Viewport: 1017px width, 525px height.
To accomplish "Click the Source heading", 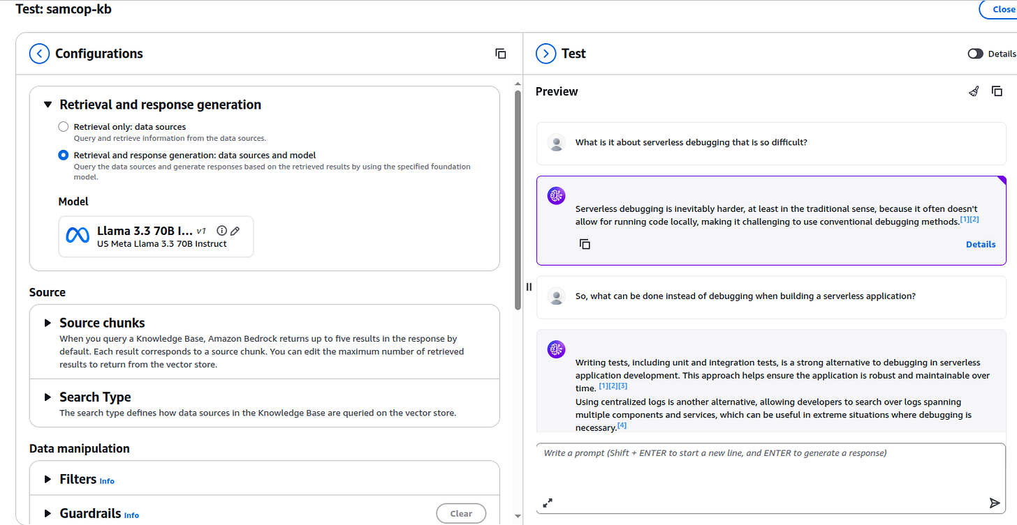I will point(47,292).
